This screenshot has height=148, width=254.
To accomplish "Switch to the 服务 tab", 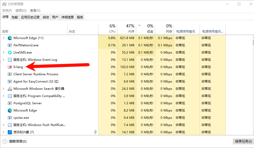I will [80, 17].
